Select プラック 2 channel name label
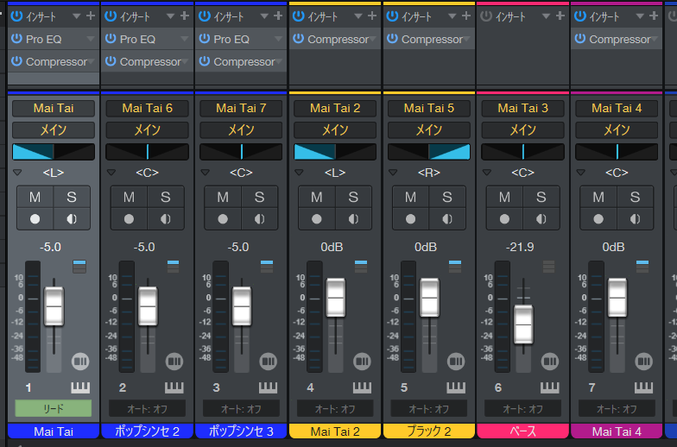This screenshot has width=677, height=447. [x=428, y=431]
